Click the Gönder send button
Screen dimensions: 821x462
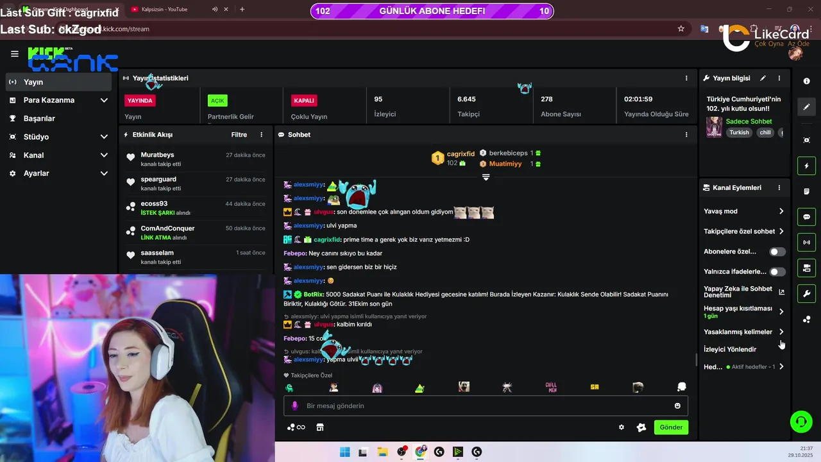coord(671,427)
